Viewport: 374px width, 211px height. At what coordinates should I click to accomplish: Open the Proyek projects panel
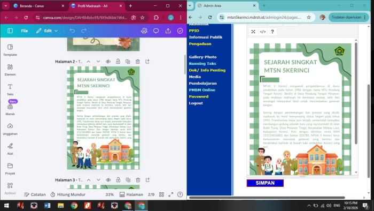point(10,169)
